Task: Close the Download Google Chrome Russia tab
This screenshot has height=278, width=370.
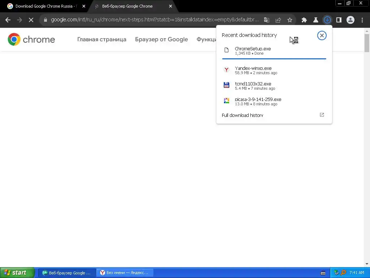Action: [84, 7]
